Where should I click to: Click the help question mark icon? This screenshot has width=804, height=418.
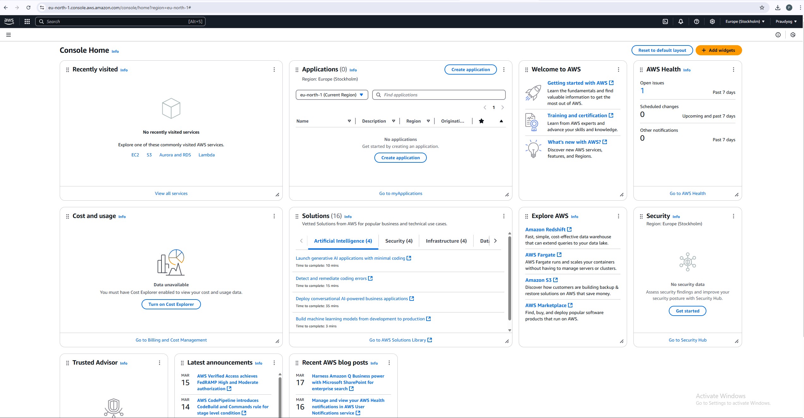(697, 21)
